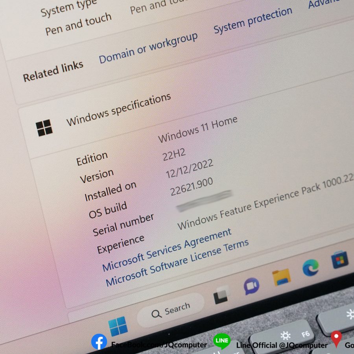Click the System type label
This screenshot has width=354, height=354.
[x=68, y=7]
